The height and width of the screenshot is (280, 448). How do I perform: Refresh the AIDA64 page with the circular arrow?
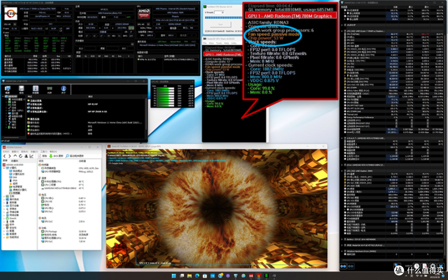(x=21, y=156)
